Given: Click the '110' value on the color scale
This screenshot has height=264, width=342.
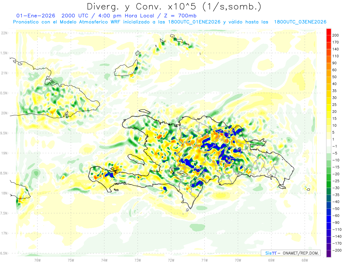Looking at the screenshot, I should tap(336, 56).
